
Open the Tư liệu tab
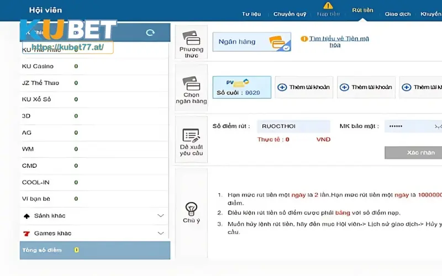click(251, 14)
